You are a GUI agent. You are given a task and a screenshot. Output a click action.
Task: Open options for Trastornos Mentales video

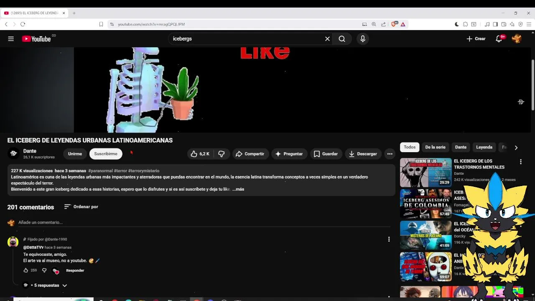pos(520,162)
